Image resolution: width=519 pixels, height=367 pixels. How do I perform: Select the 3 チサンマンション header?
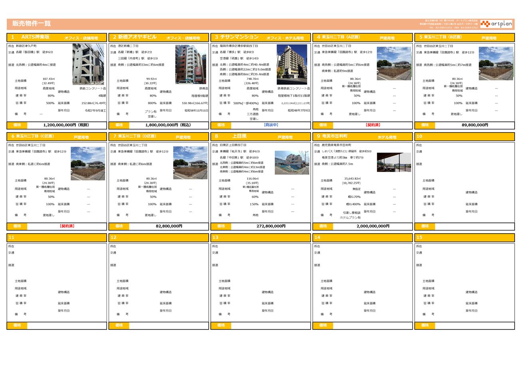tap(260, 37)
